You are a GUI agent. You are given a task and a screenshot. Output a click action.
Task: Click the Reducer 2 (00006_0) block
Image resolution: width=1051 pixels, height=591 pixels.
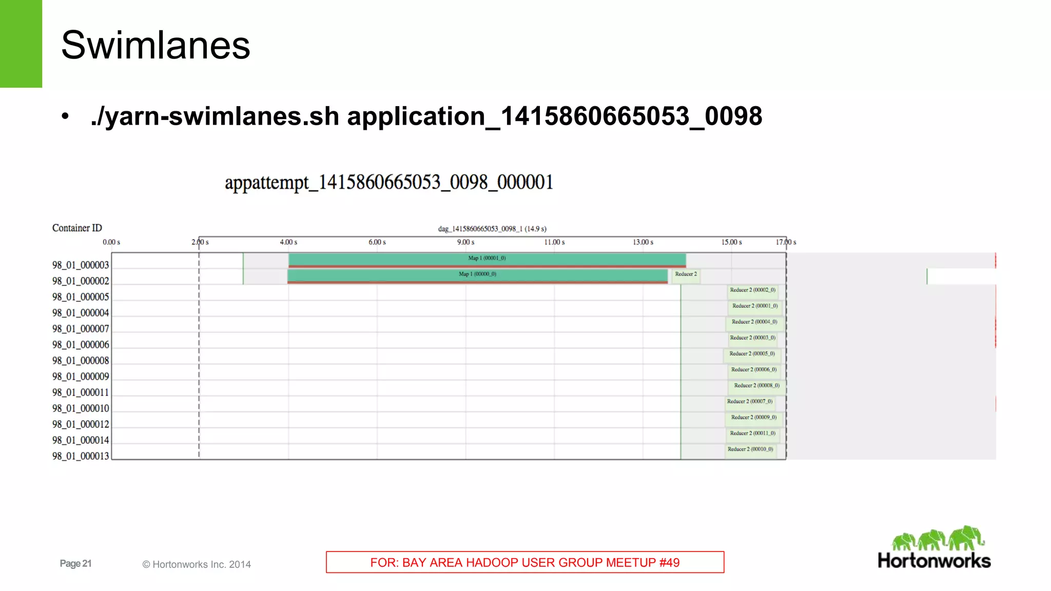754,371
